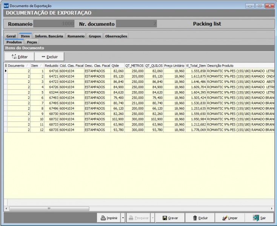Click the Imprimir printer button
Viewport: 277px width, 226px height.
pos(109,218)
